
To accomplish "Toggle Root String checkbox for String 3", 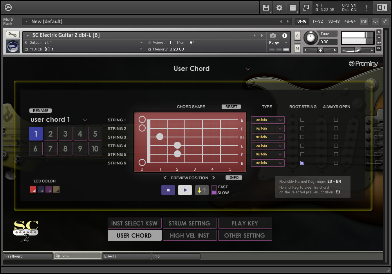I will click(x=302, y=137).
